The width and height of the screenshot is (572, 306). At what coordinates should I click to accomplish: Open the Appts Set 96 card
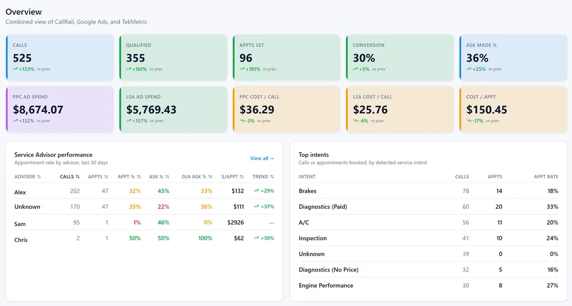coord(287,57)
